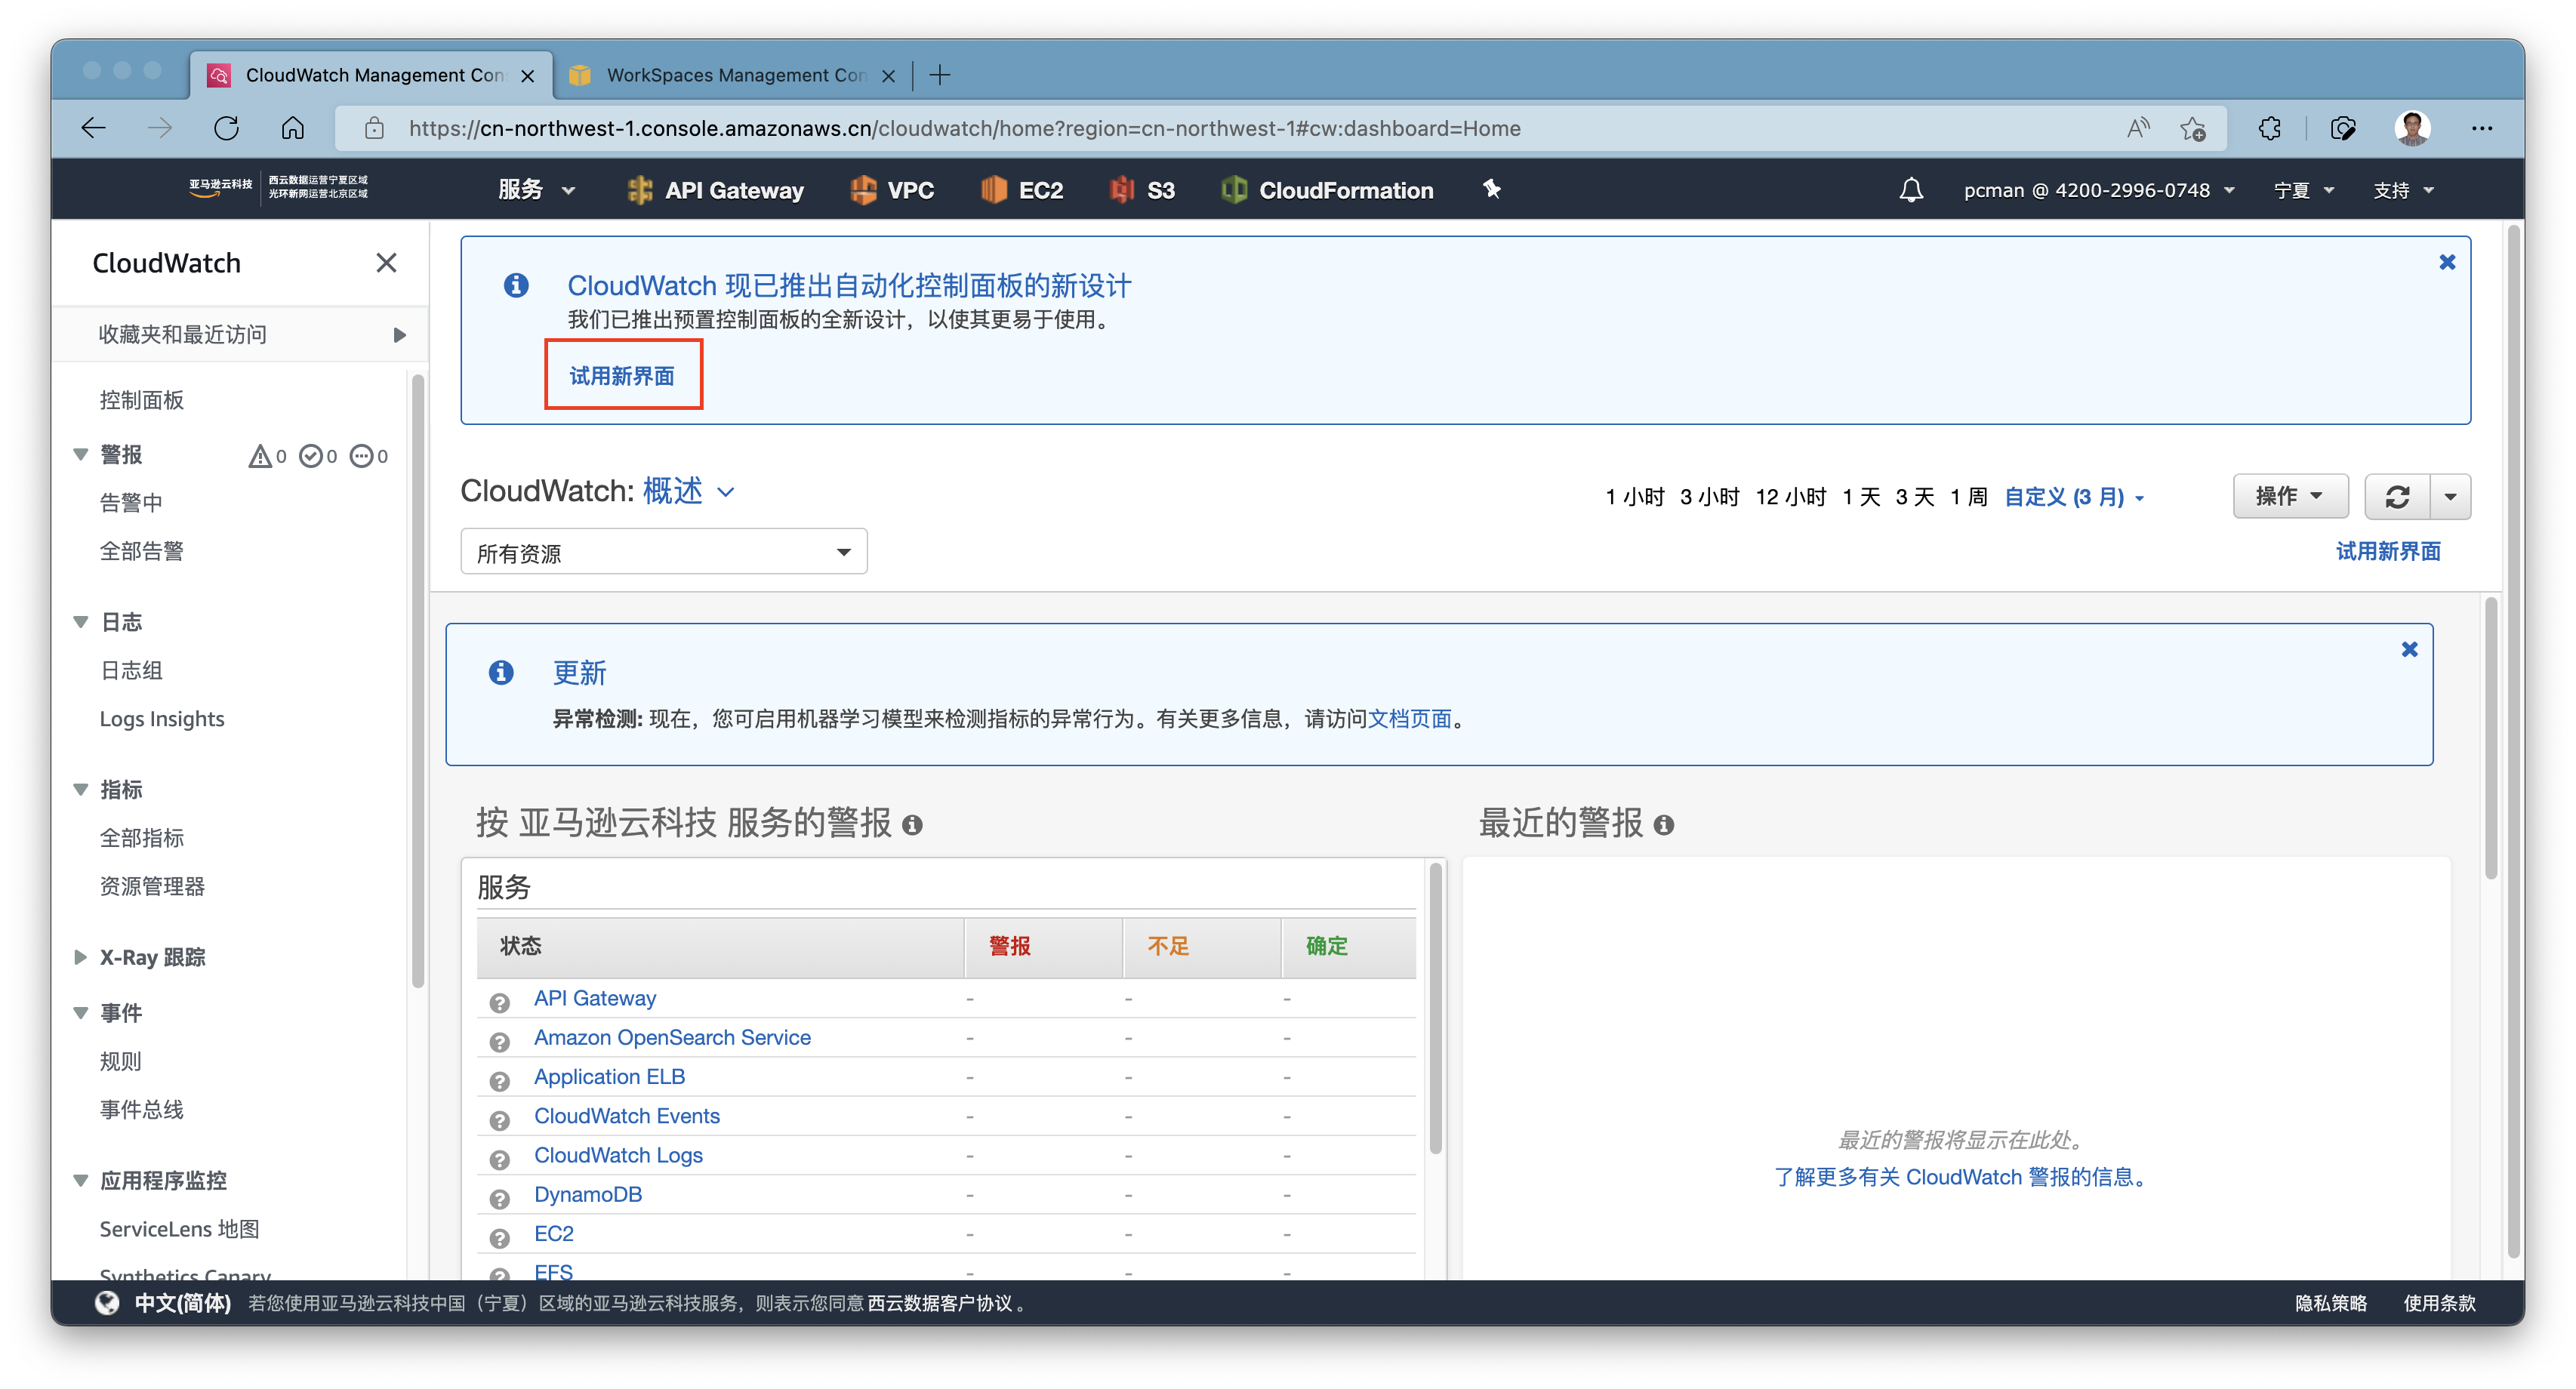Image resolution: width=2576 pixels, height=1389 pixels.
Task: Go to browser home icon
Action: point(293,128)
